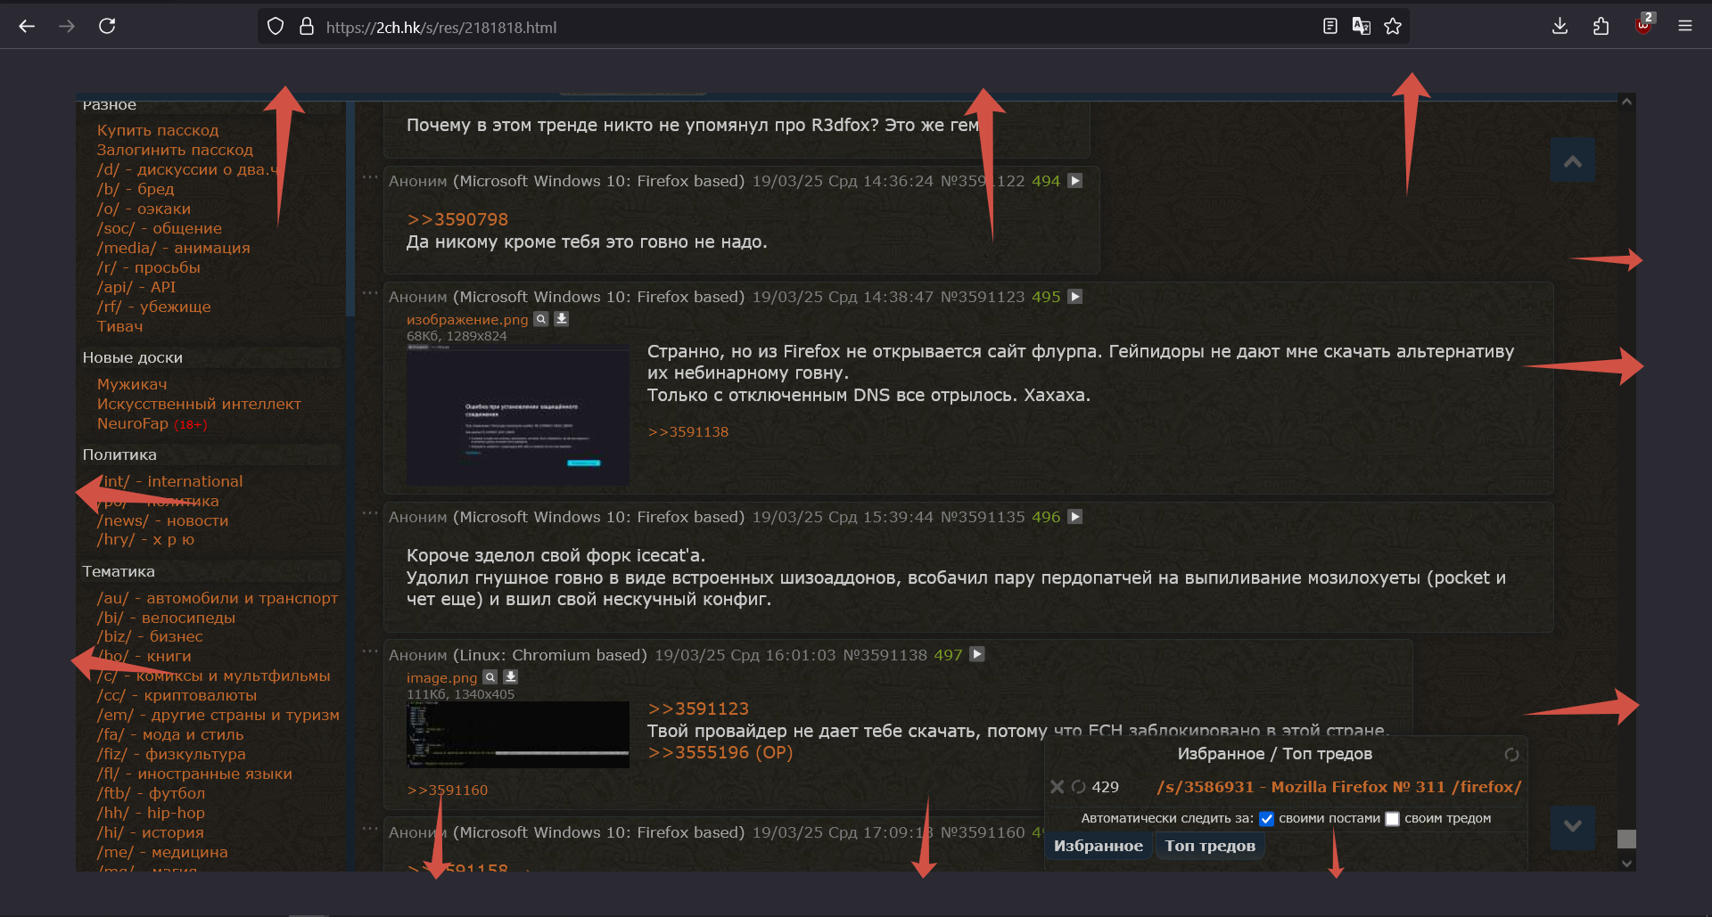Image resolution: width=1712 pixels, height=917 pixels.
Task: Click the page scrollbar up arrow
Action: (x=1627, y=102)
